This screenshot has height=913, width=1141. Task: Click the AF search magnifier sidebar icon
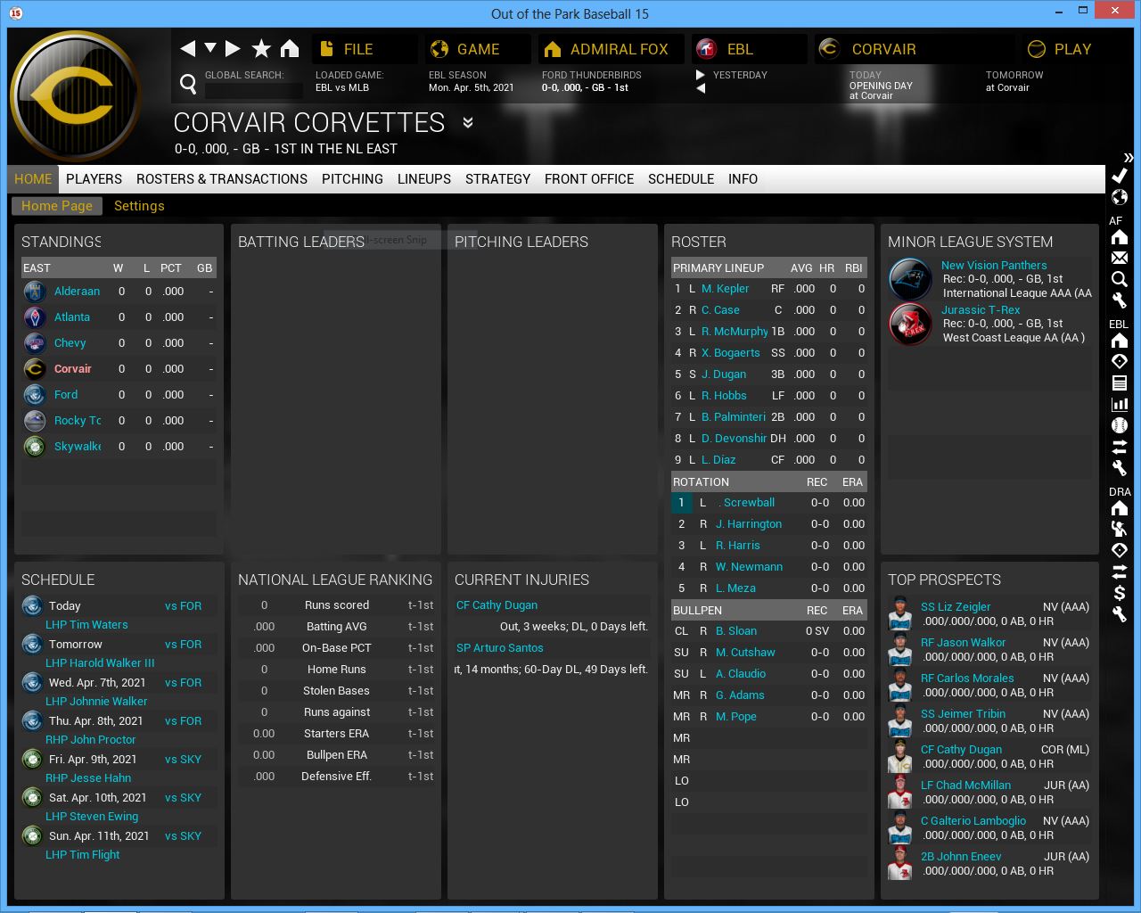[1120, 279]
